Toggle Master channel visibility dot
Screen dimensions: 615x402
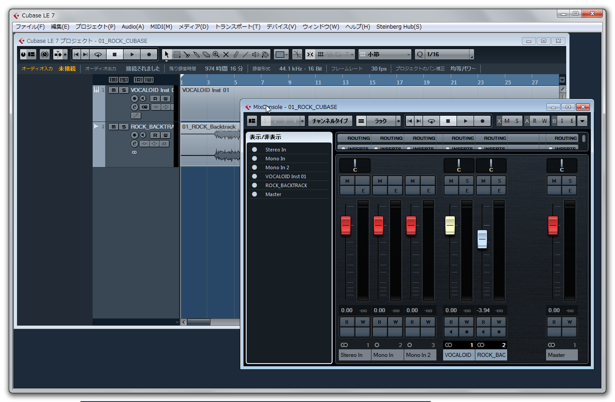click(254, 194)
